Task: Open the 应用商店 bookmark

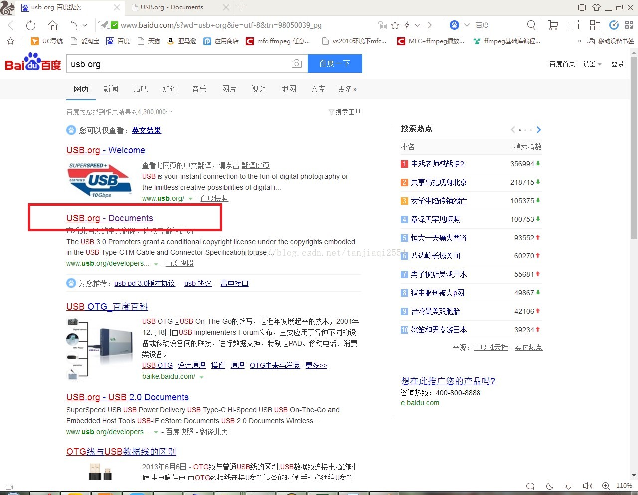Action: tap(221, 41)
